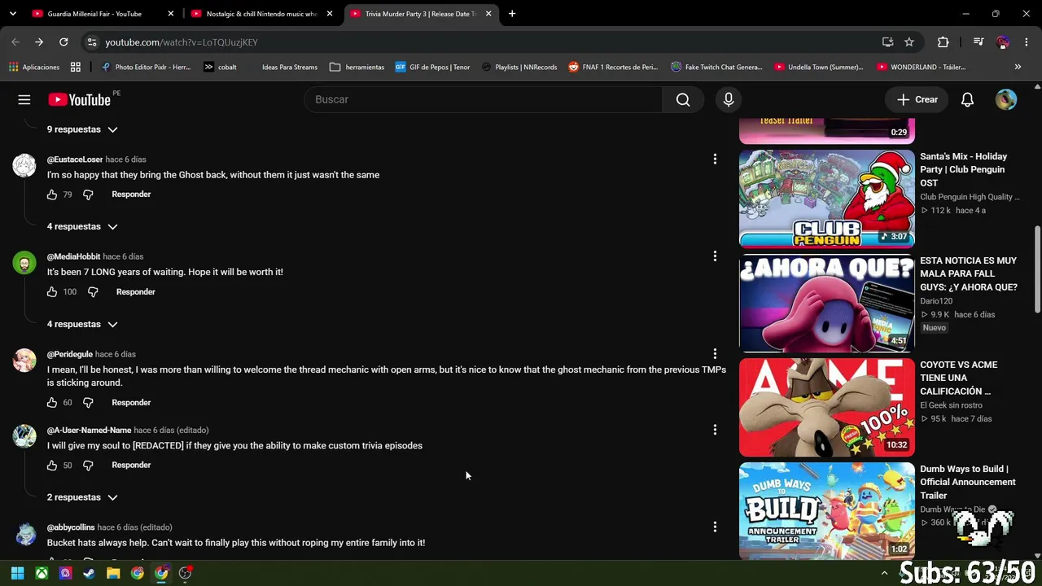The width and height of the screenshot is (1042, 586).
Task: Reload the page with the refresh button
Action: tap(63, 42)
